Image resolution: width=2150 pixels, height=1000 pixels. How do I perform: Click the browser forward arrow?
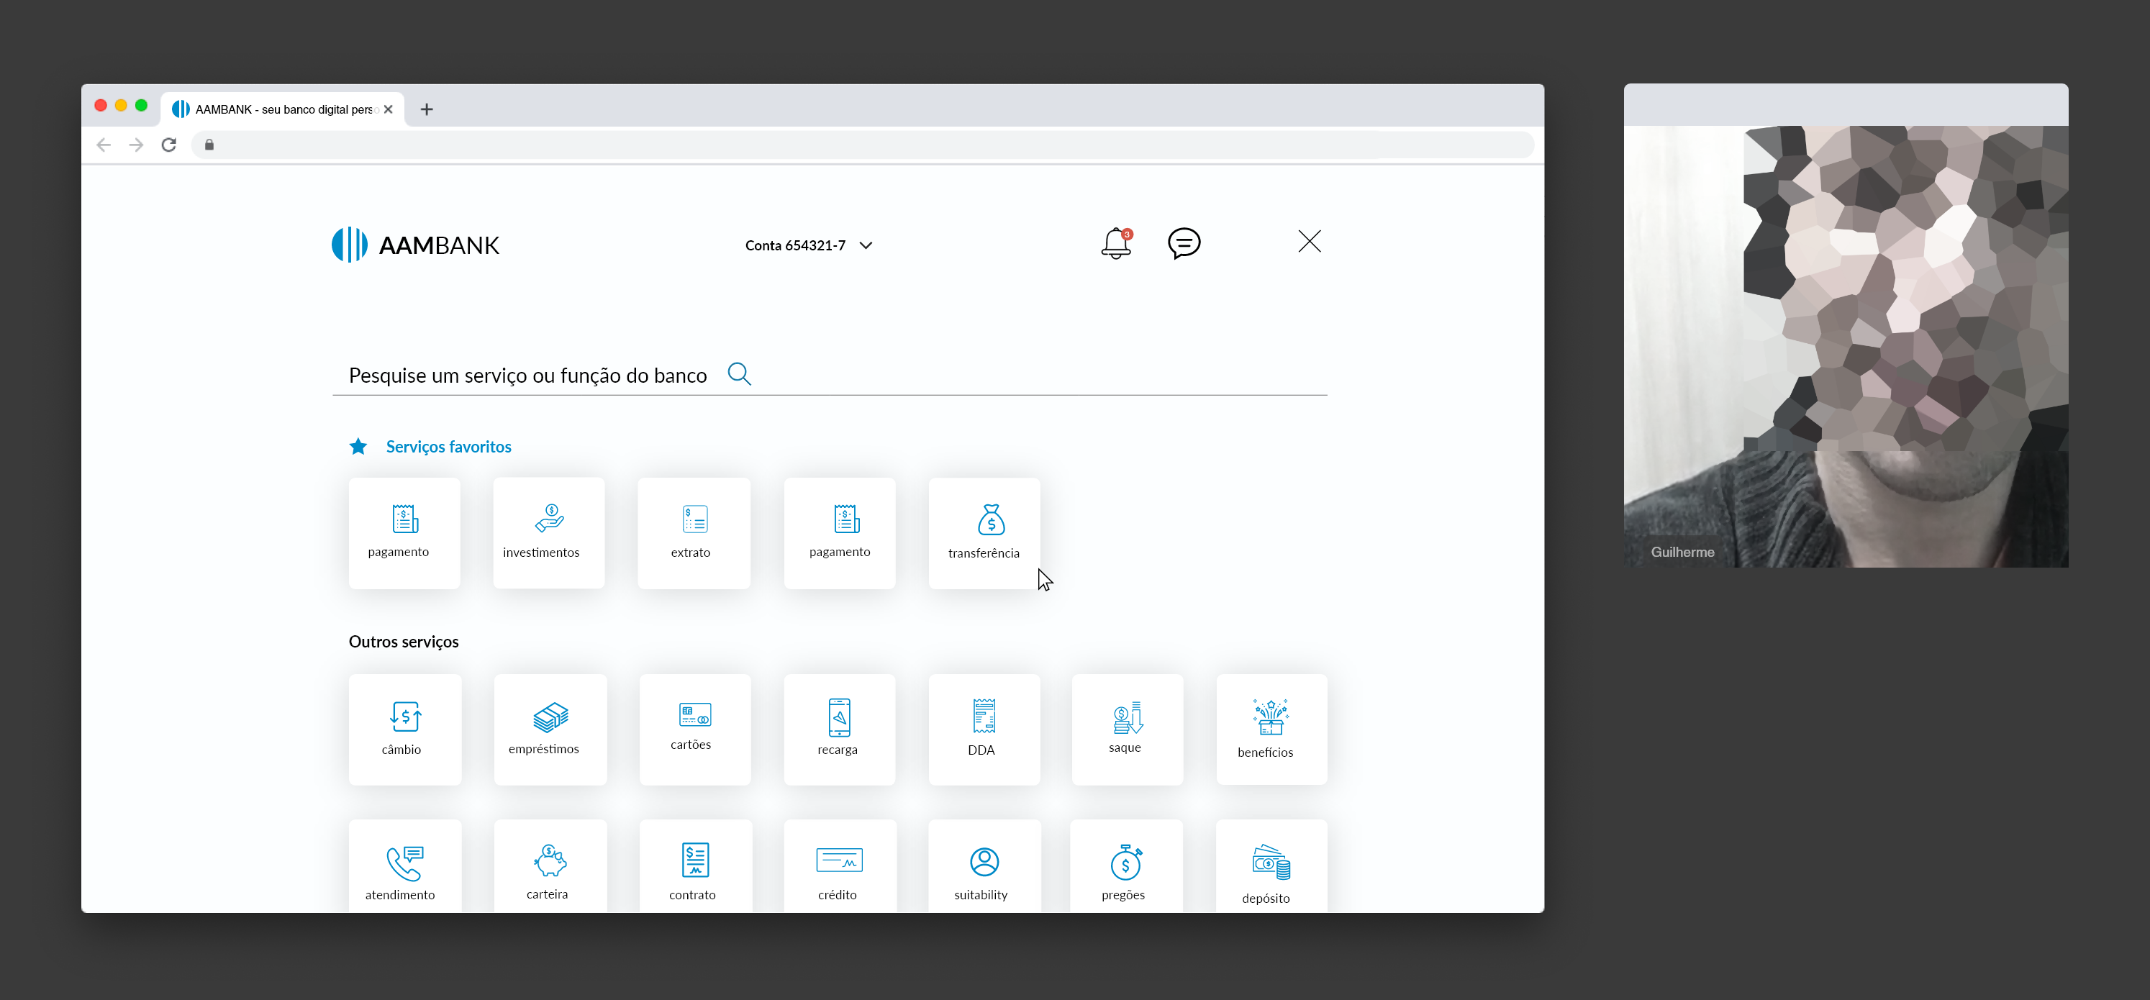pos(136,145)
